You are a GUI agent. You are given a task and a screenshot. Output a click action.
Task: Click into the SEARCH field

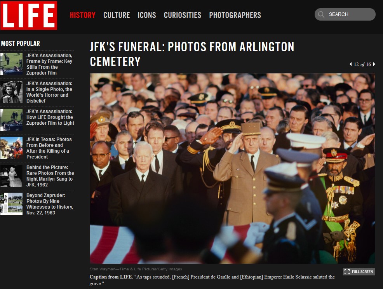345,14
